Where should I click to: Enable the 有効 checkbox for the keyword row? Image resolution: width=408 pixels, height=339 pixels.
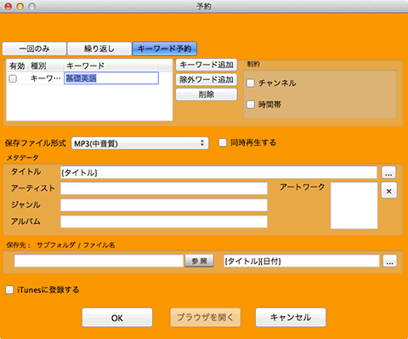13,78
